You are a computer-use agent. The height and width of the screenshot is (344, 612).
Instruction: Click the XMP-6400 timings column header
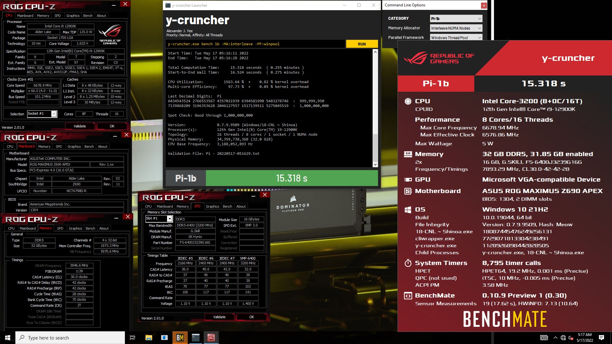pos(248,258)
